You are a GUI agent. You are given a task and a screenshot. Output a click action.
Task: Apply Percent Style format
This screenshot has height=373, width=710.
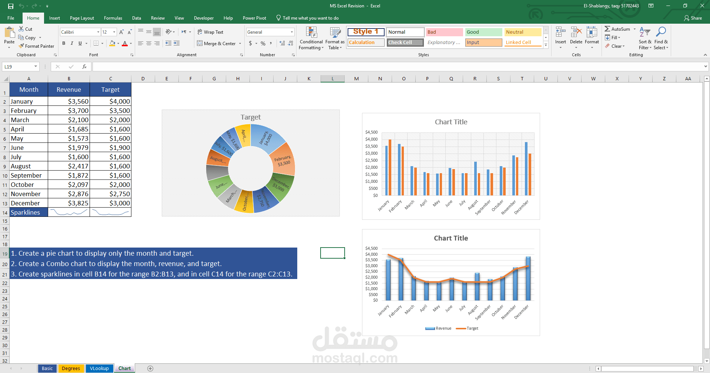(x=263, y=43)
